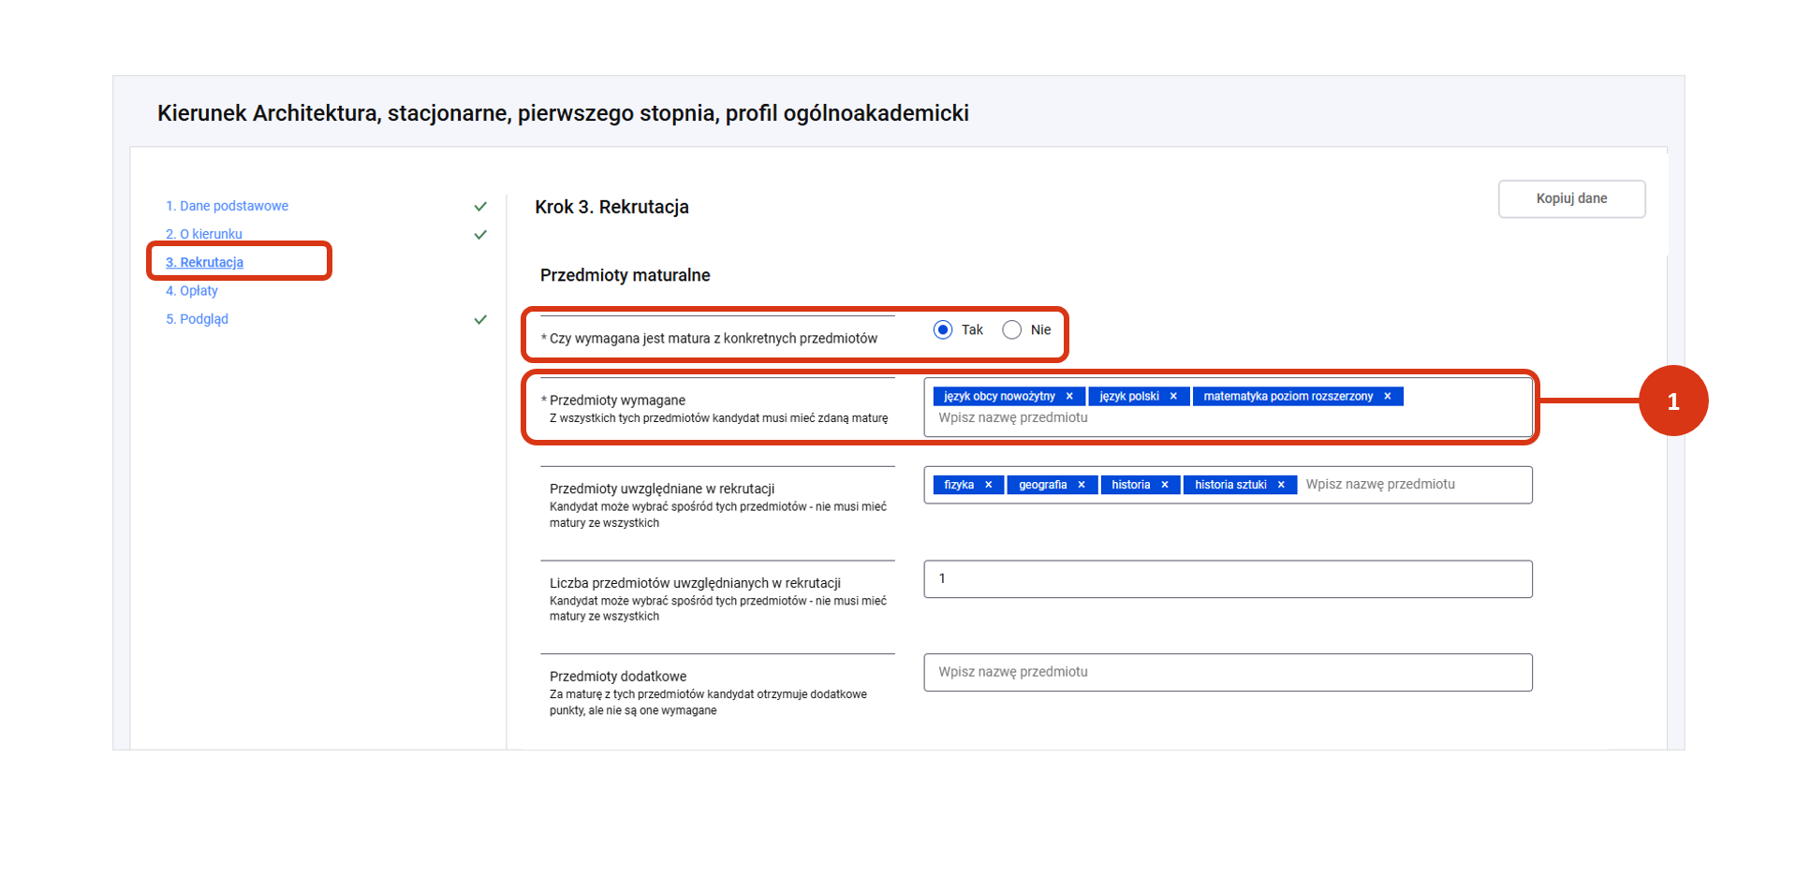Screen dimensions: 1796x890
Task: Remove the 'geografia' subject tag
Action: pyautogui.click(x=1082, y=485)
